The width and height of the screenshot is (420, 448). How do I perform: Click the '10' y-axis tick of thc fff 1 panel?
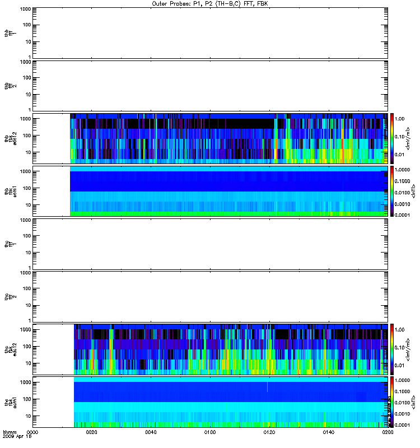[29, 253]
